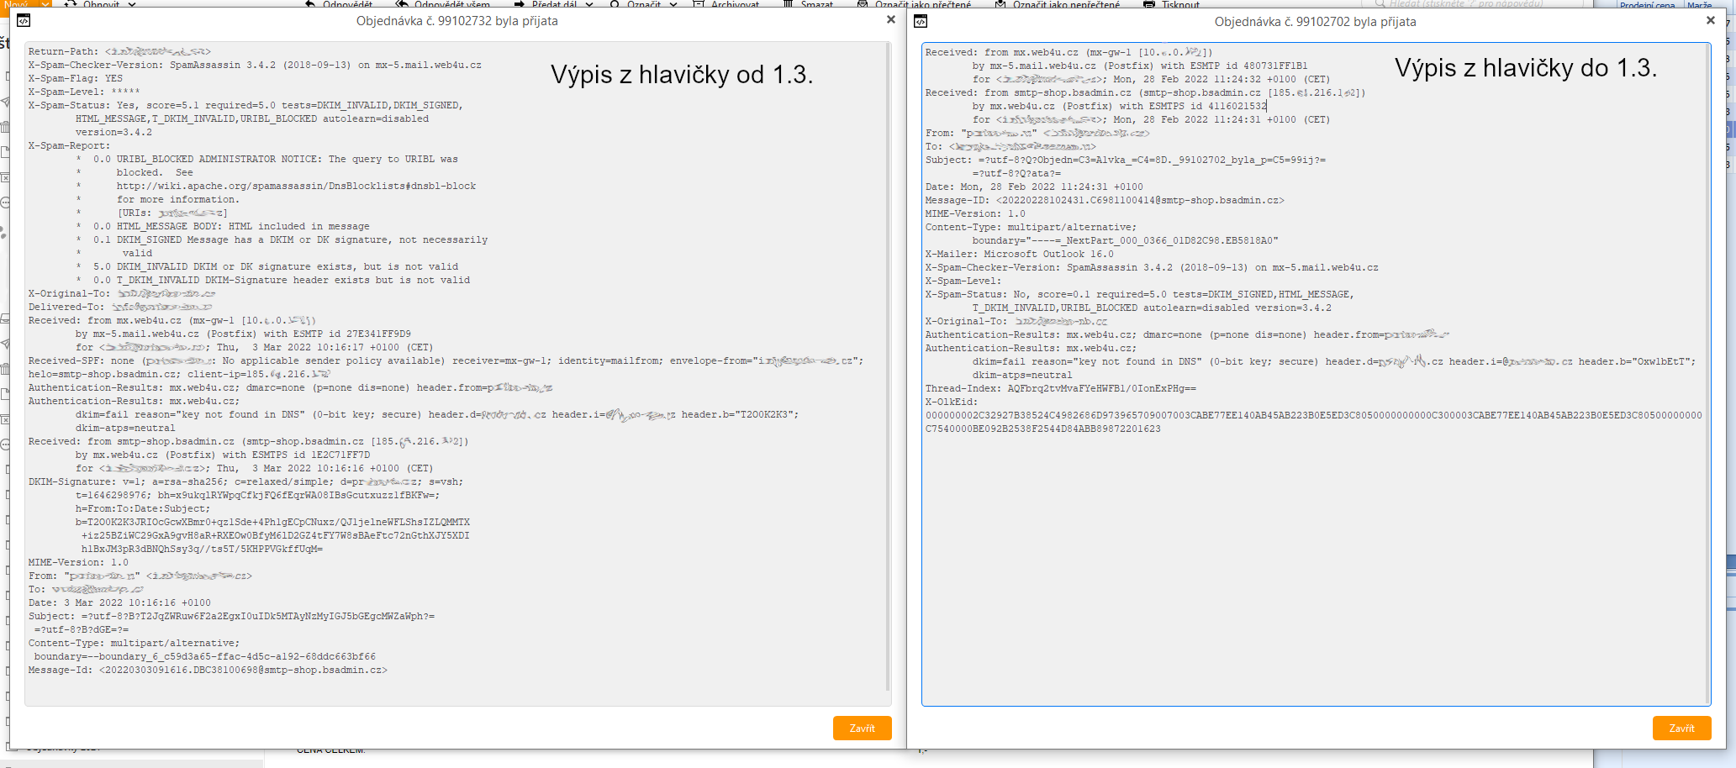Click Označit in the mail toolbar

(x=636, y=4)
